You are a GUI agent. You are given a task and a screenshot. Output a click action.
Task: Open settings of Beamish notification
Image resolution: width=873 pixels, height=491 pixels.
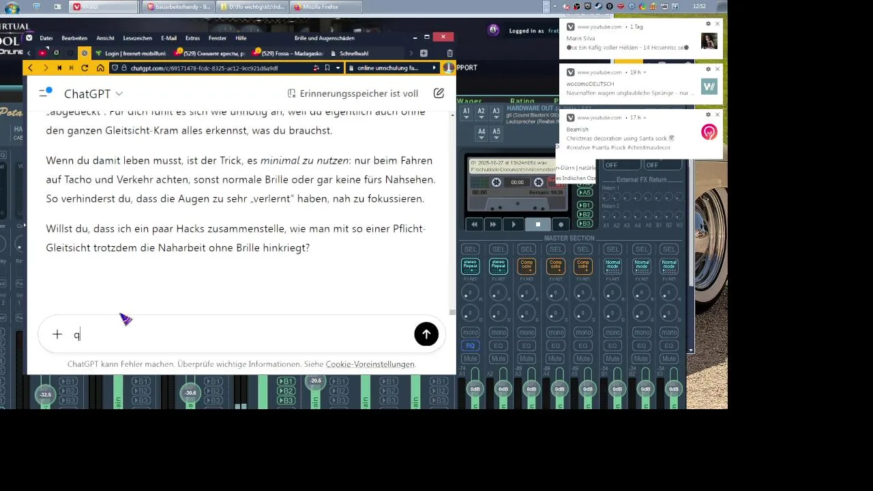708,115
